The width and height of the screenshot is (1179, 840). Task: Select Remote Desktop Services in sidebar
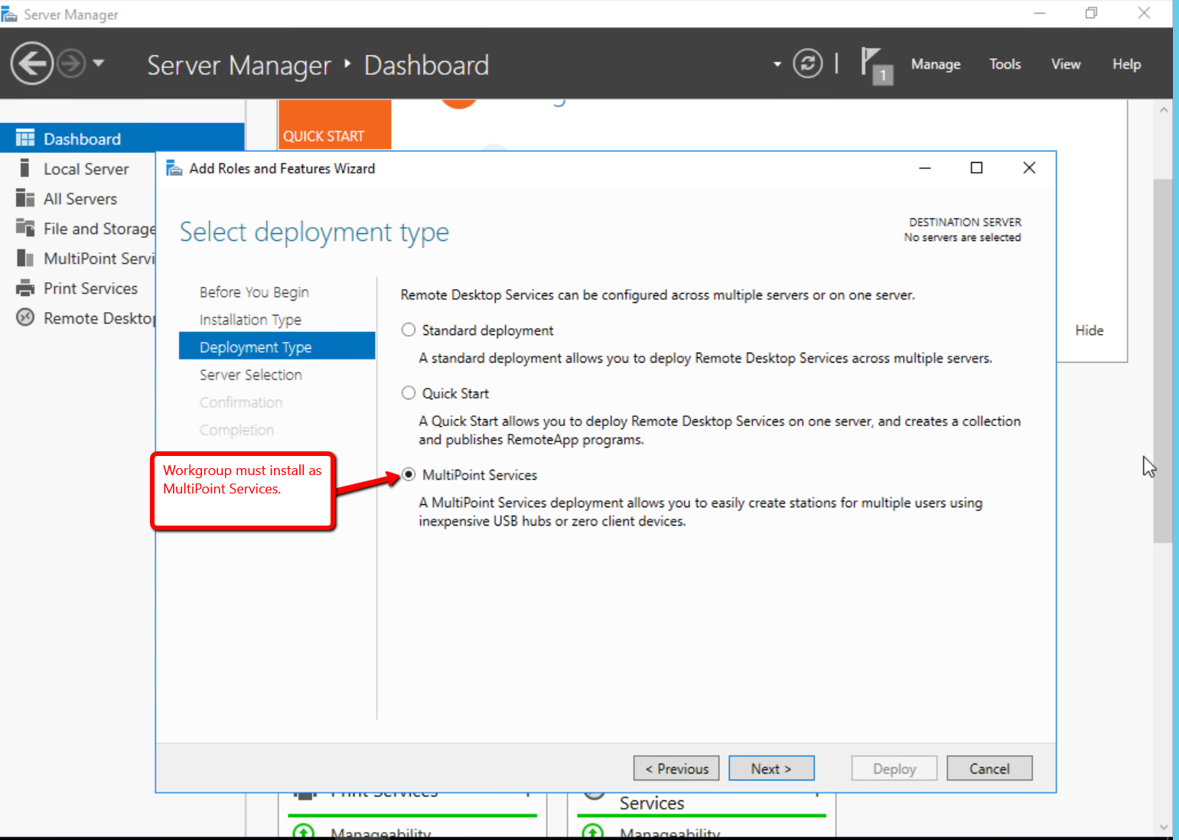coord(99,318)
